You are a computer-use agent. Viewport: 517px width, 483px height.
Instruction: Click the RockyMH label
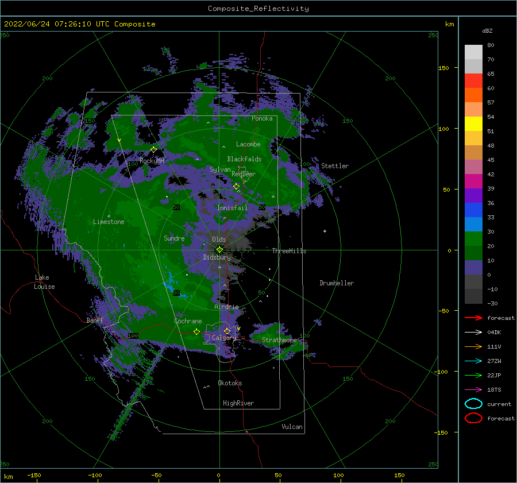152,161
